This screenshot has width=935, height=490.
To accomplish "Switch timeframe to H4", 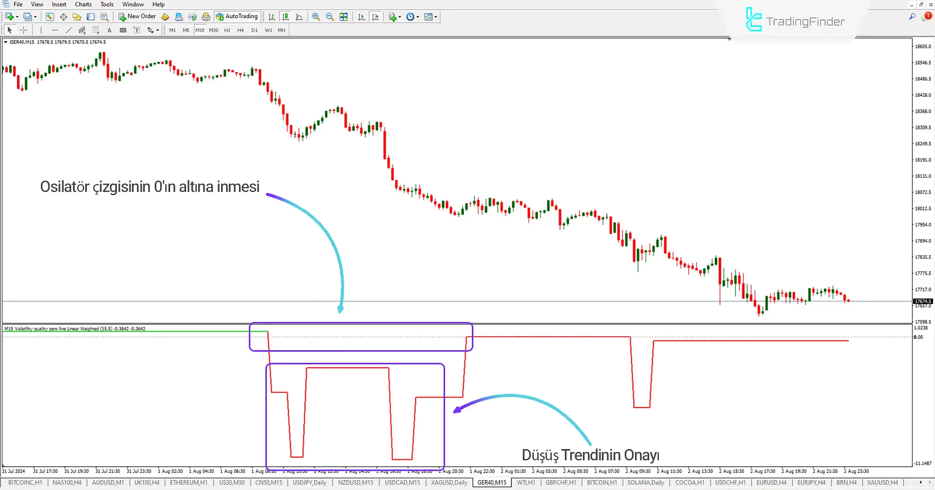I will tap(241, 30).
